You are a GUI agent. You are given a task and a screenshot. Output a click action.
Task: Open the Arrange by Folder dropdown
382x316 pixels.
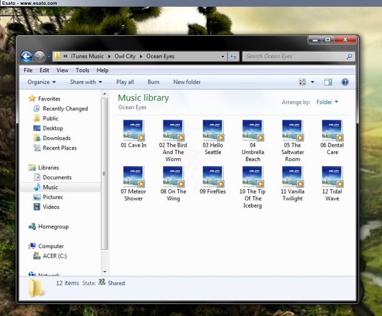(x=327, y=102)
